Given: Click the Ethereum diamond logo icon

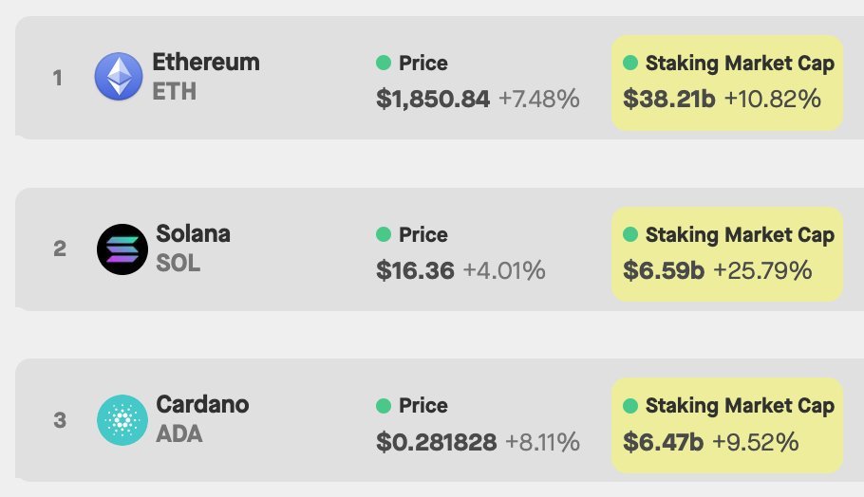Looking at the screenshot, I should [x=119, y=77].
